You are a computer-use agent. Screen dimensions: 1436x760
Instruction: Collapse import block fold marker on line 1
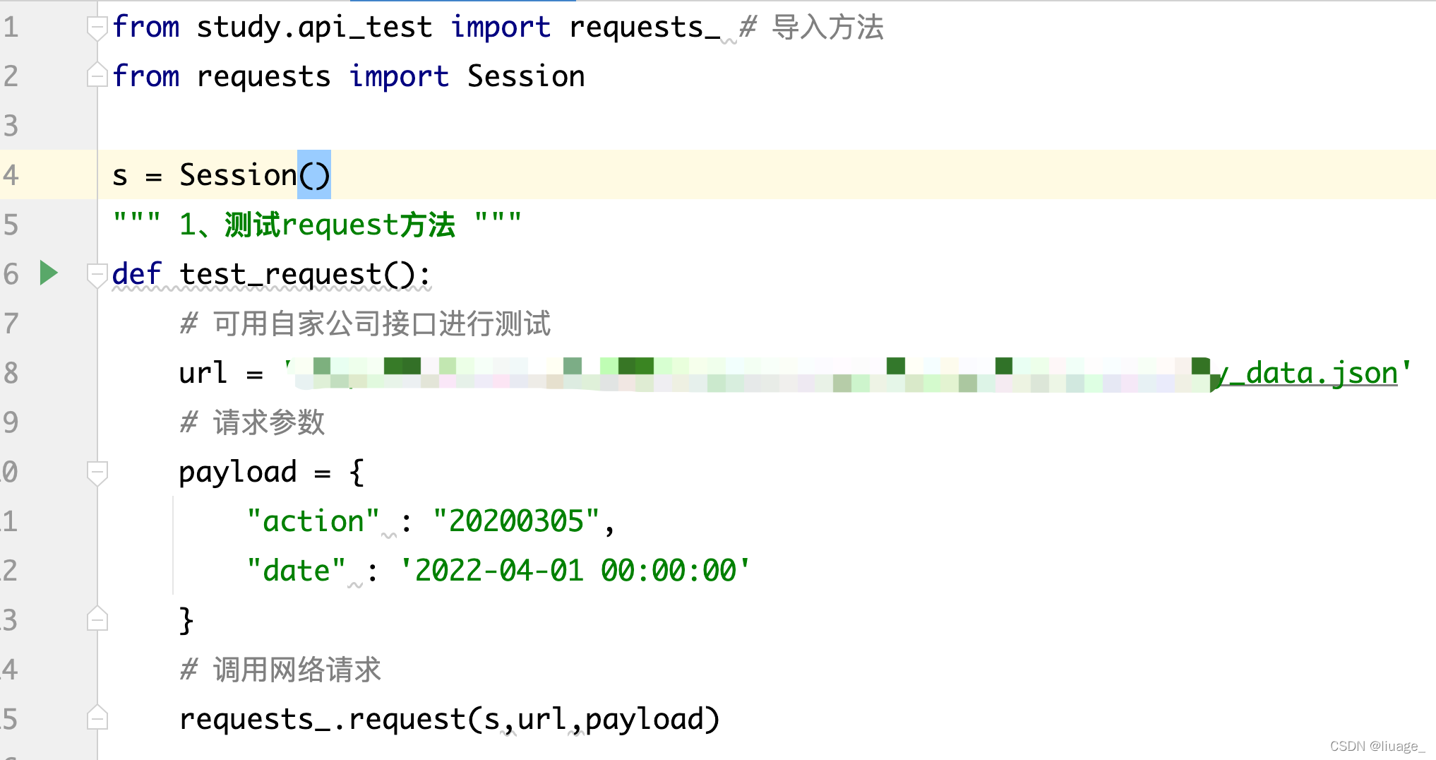(97, 28)
